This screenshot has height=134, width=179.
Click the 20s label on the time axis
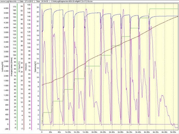click(50, 132)
